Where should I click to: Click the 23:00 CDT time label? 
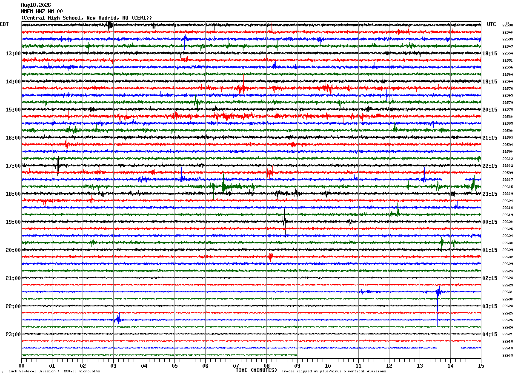13,334
